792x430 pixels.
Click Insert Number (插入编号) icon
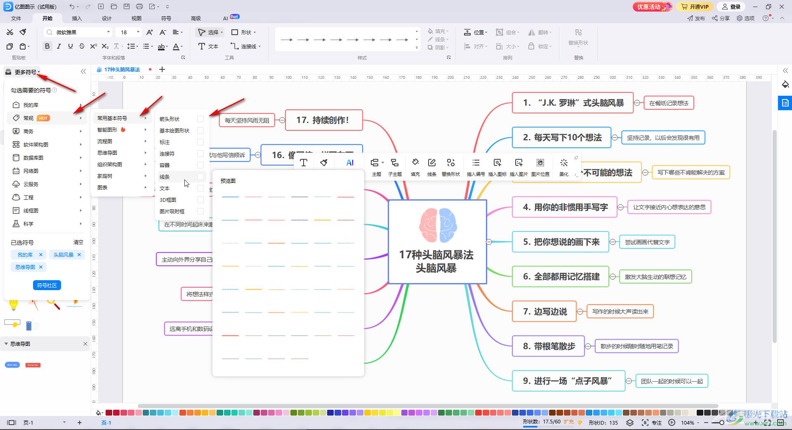(476, 167)
